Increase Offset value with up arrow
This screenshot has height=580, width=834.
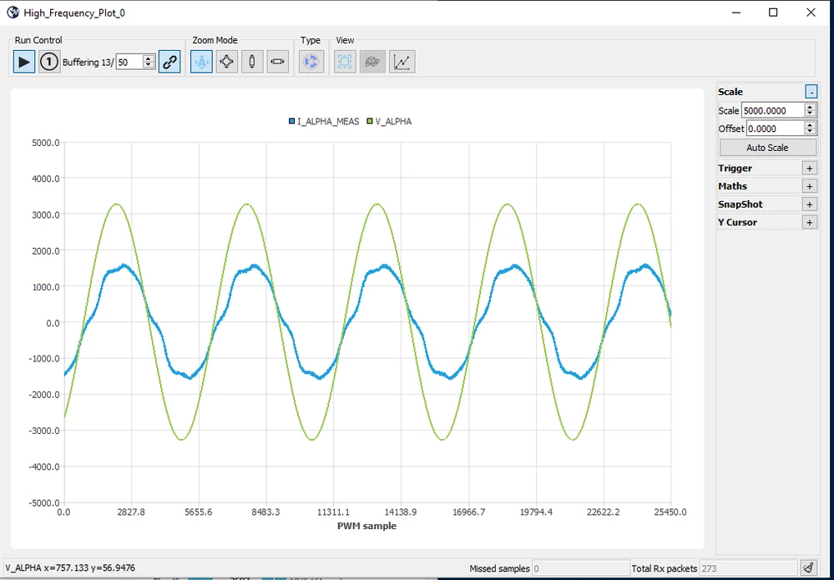point(810,125)
